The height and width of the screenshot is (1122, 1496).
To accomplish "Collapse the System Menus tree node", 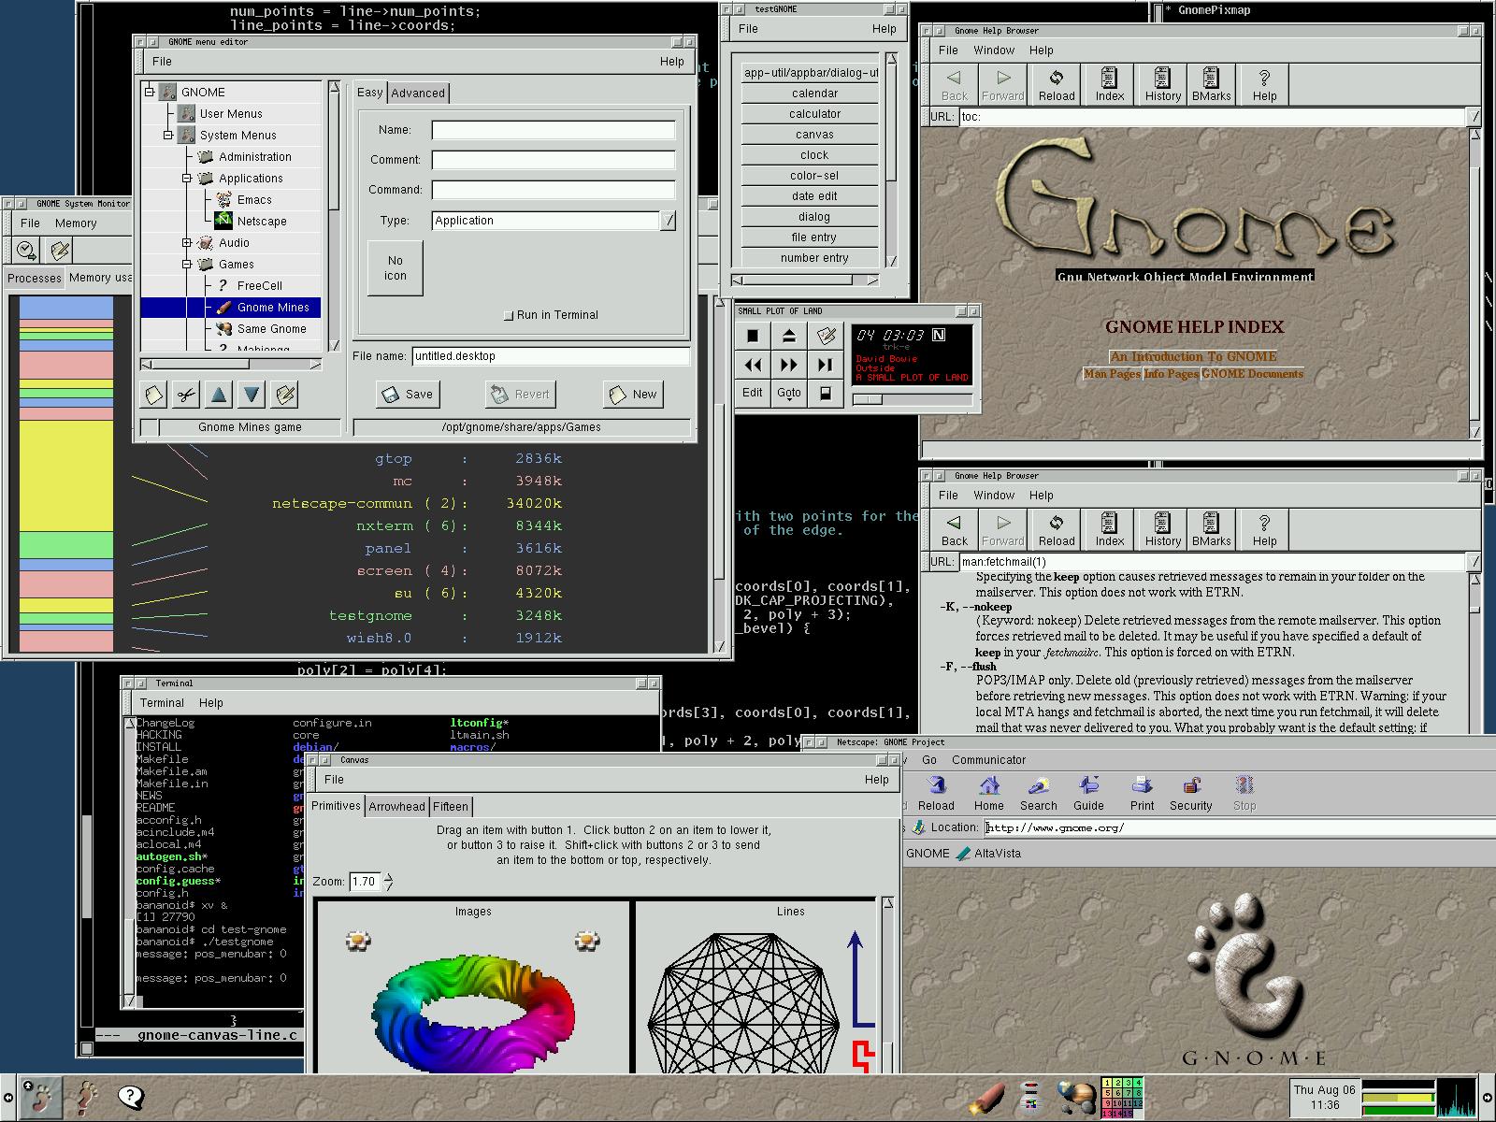I will [x=168, y=135].
